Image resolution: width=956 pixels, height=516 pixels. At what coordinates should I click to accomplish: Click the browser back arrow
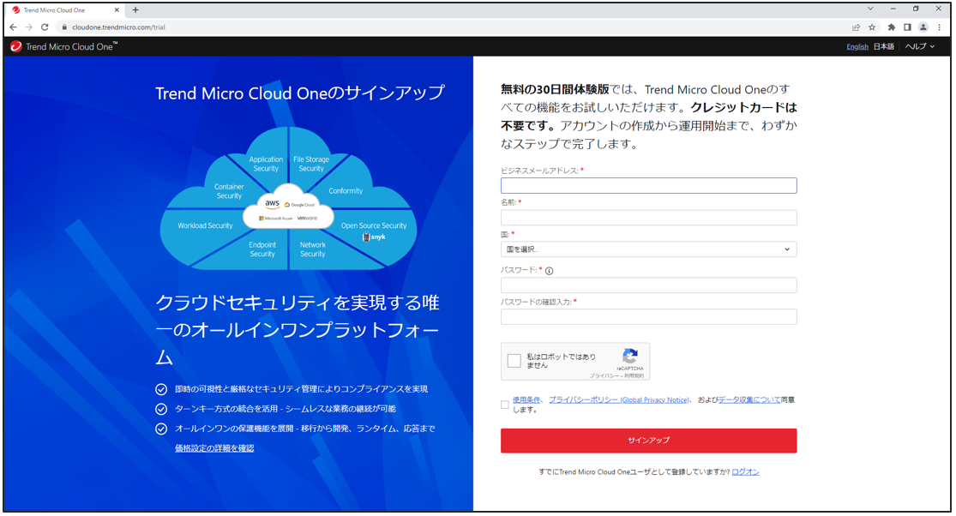point(13,27)
